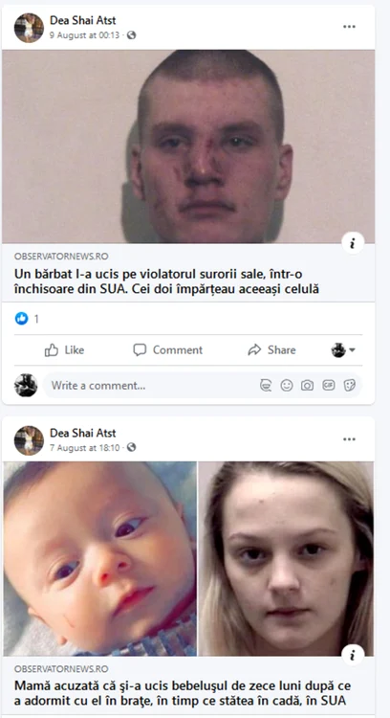This screenshot has width=390, height=718.
Task: Open Dea Shai Atst profile from the first post
Action: click(x=83, y=20)
